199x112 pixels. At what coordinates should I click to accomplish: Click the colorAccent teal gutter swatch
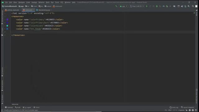point(7,26)
